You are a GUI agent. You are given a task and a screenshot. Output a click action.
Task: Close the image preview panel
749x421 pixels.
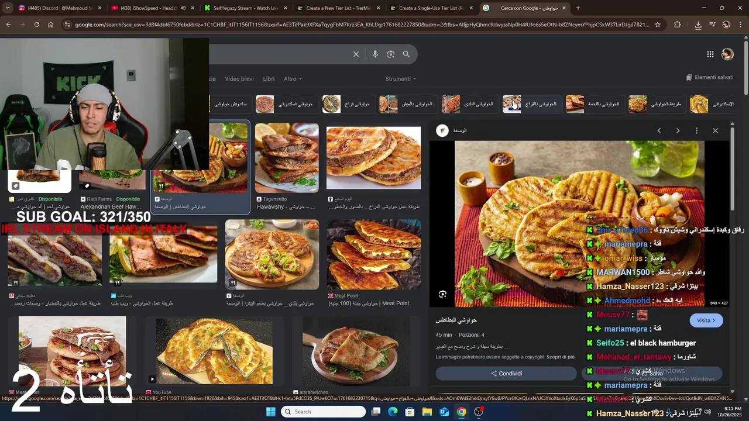[x=715, y=130]
